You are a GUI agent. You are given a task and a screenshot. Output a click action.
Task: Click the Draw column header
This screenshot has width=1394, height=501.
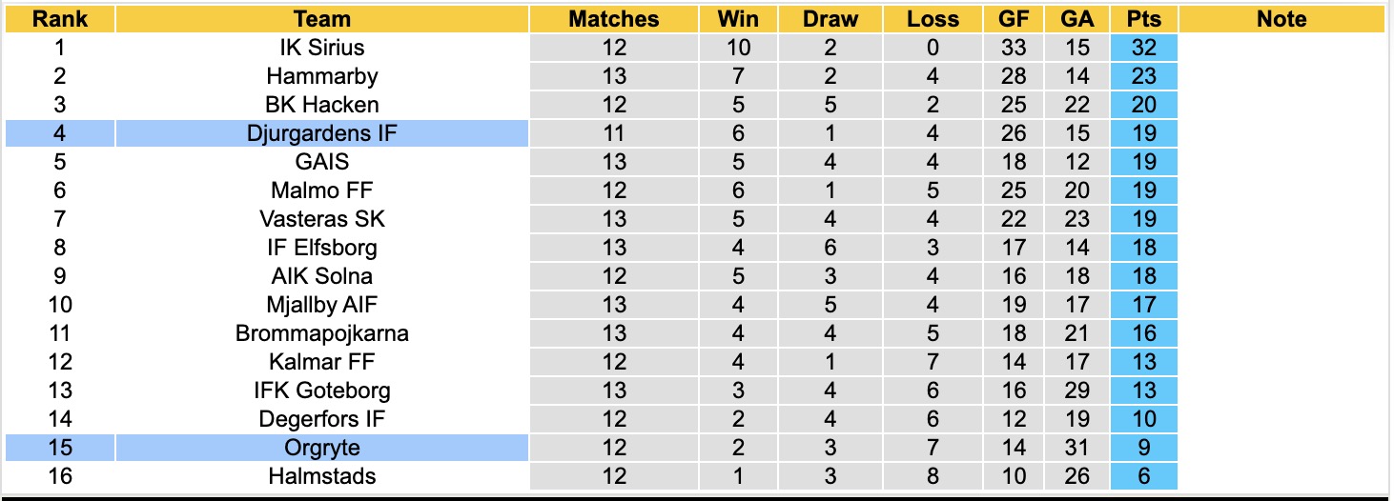click(830, 19)
